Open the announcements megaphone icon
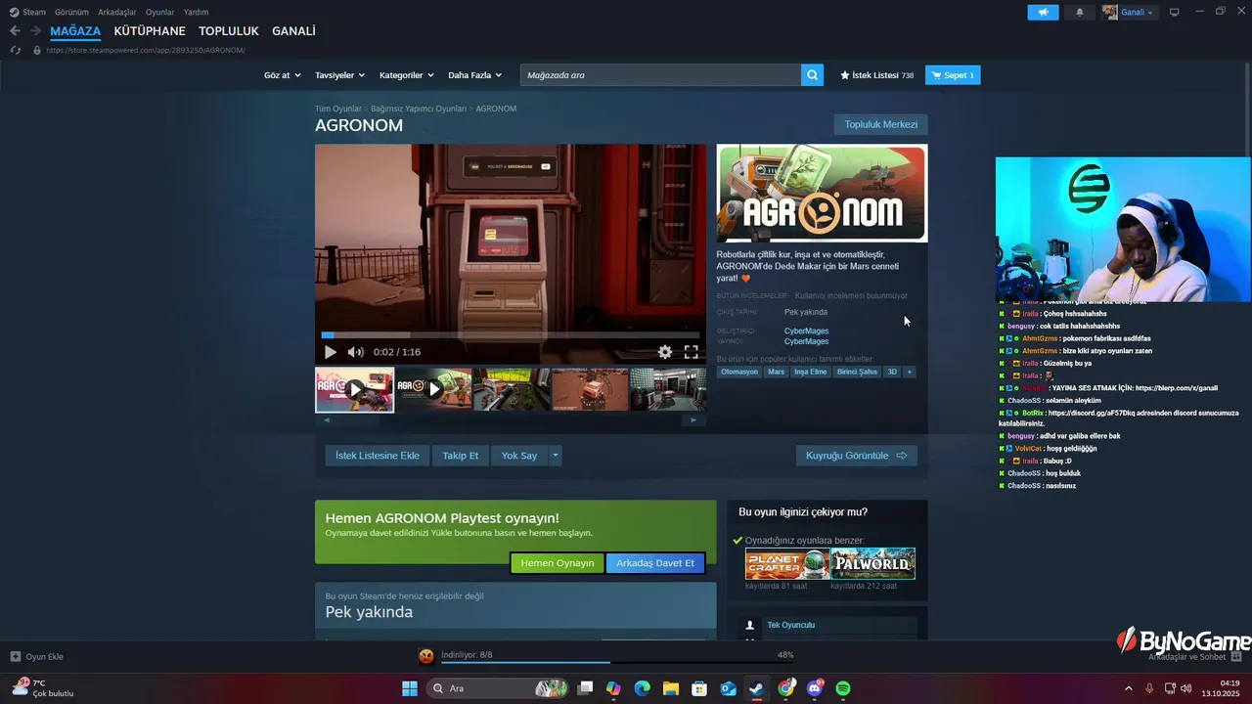1252x704 pixels. coord(1043,12)
